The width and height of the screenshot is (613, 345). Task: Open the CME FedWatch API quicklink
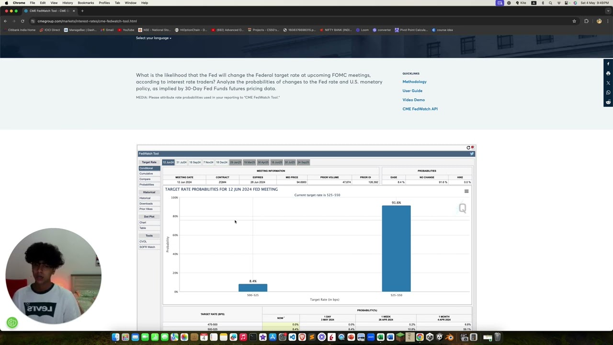pos(420,109)
